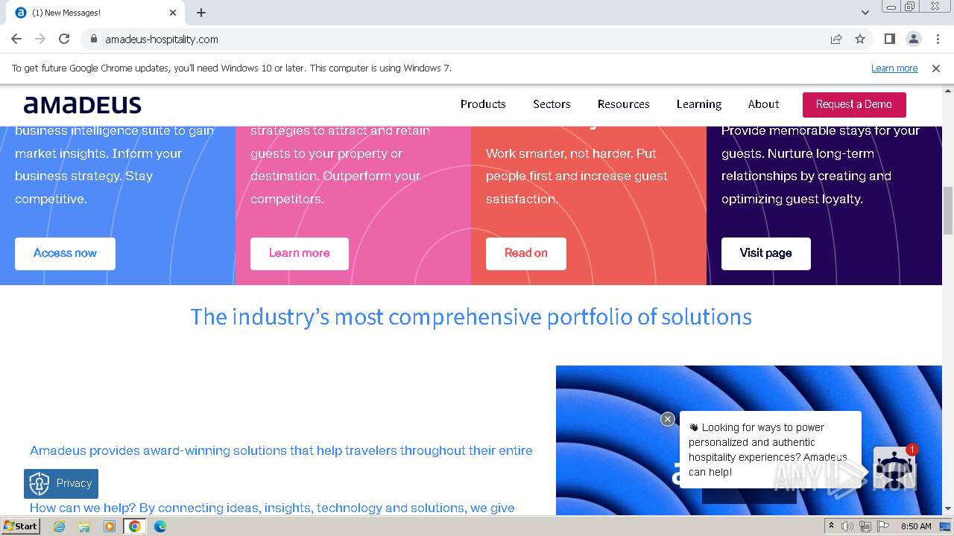Click the Action Center flag icon
The height and width of the screenshot is (536, 954).
[x=883, y=526]
